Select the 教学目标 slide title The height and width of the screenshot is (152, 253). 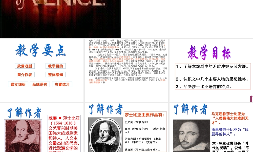coord(209,52)
